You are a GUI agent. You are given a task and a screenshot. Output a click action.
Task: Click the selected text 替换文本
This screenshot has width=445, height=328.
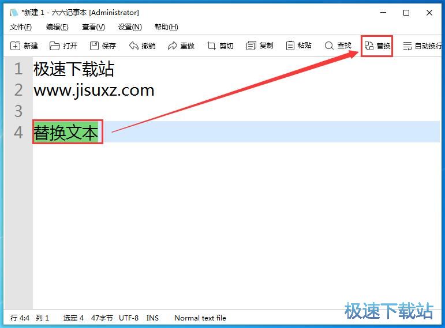[66, 133]
